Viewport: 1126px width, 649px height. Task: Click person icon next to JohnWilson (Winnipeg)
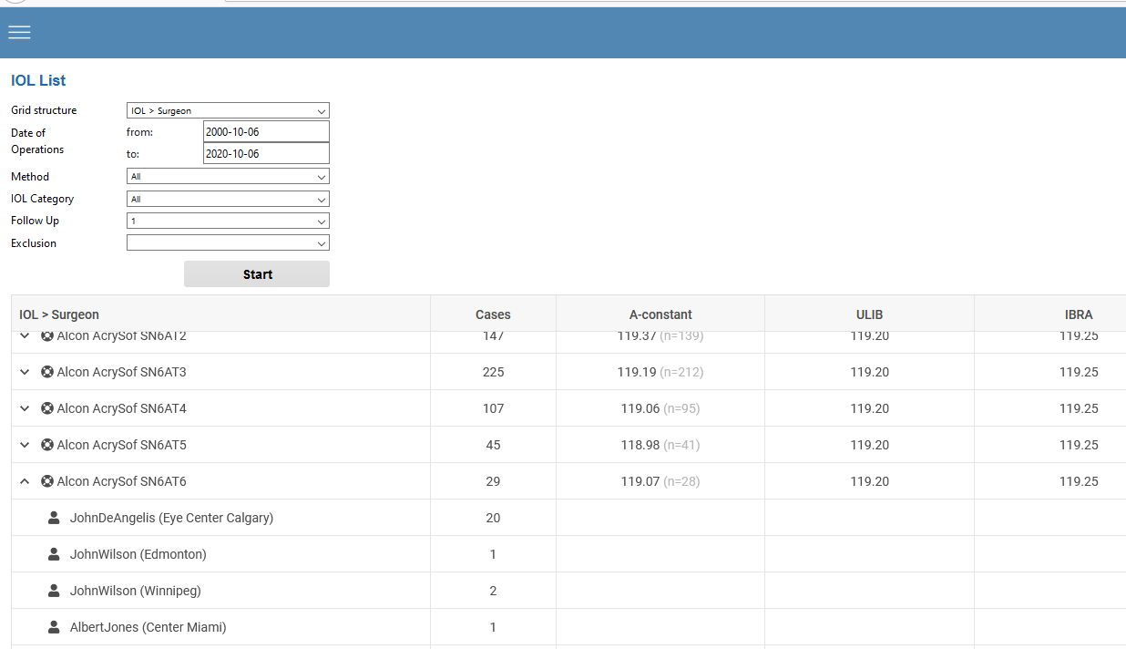[54, 591]
